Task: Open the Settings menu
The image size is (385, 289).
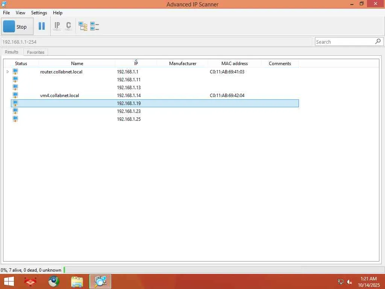Action: (x=39, y=13)
